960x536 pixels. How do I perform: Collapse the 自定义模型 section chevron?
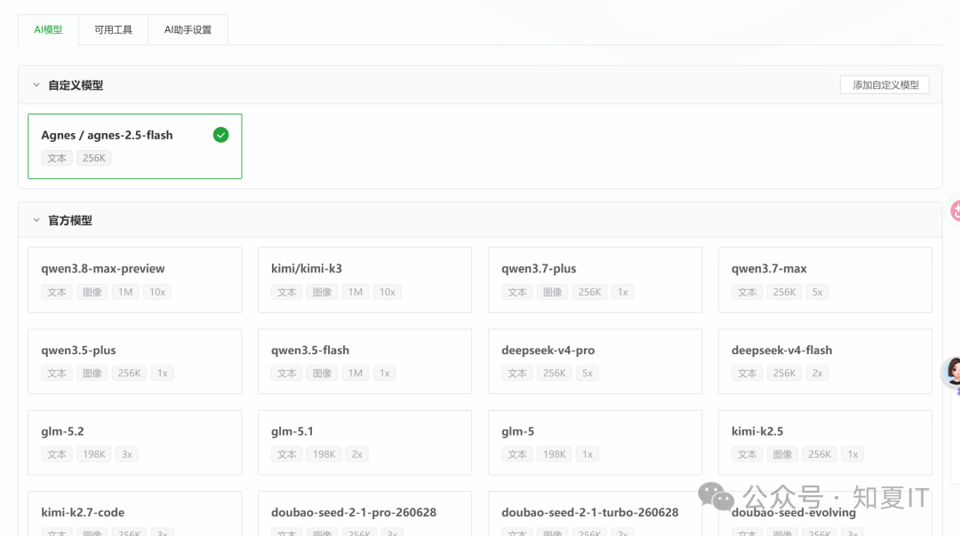[x=36, y=85]
